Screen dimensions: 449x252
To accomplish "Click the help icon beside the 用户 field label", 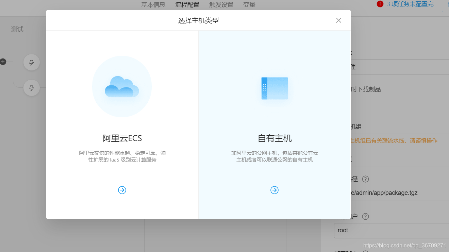I will (365, 217).
